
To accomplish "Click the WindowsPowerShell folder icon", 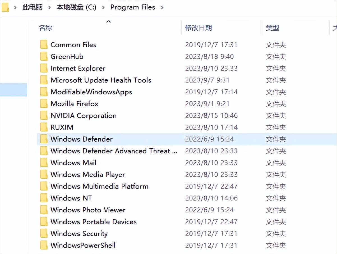I will tap(44, 245).
